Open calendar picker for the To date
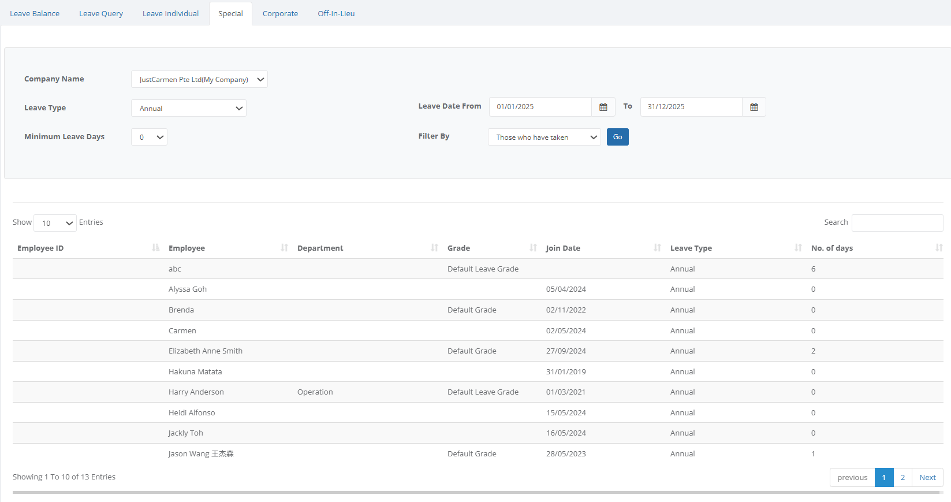This screenshot has width=951, height=502. (x=754, y=107)
